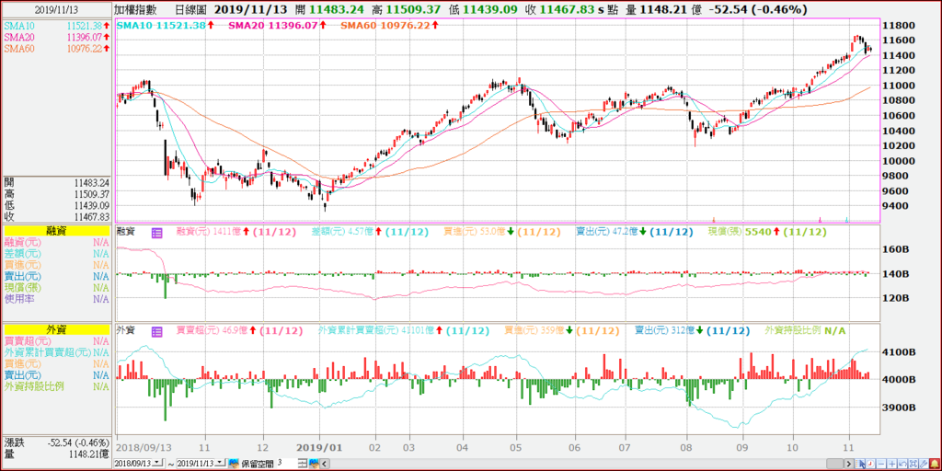
Task: Click the scrollbar right arrow
Action: [x=849, y=464]
